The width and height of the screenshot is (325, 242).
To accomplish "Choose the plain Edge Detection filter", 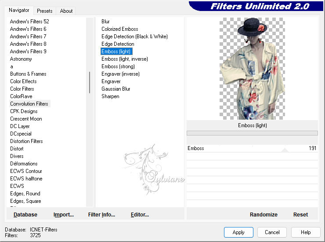I will point(118,44).
